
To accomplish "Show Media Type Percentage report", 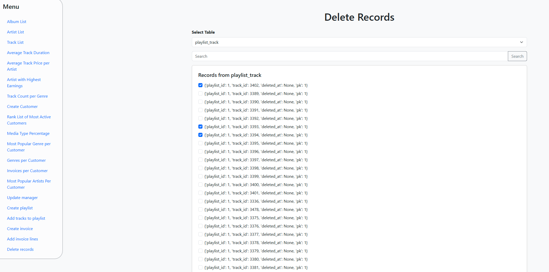I will pos(28,133).
